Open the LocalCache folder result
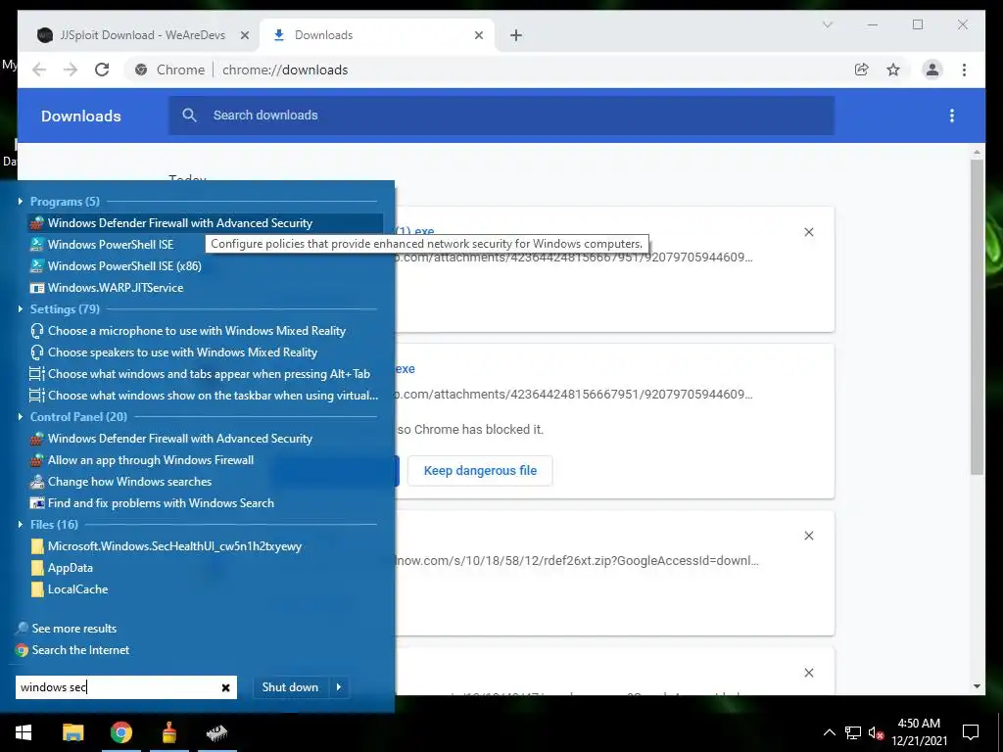This screenshot has height=752, width=1003. [x=77, y=589]
